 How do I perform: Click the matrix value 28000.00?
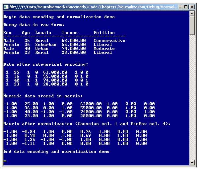[x=91, y=116]
